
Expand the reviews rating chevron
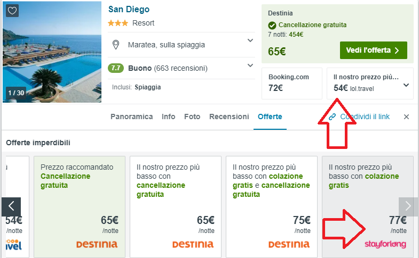pos(250,65)
